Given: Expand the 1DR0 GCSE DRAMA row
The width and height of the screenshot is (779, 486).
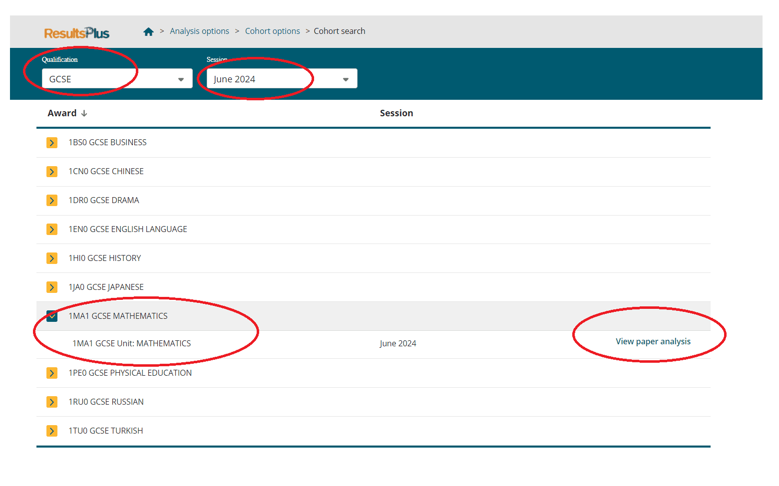Looking at the screenshot, I should coord(52,201).
